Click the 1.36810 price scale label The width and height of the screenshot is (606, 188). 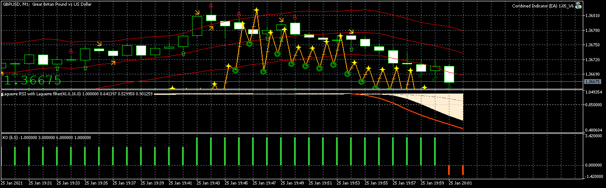tap(594, 16)
